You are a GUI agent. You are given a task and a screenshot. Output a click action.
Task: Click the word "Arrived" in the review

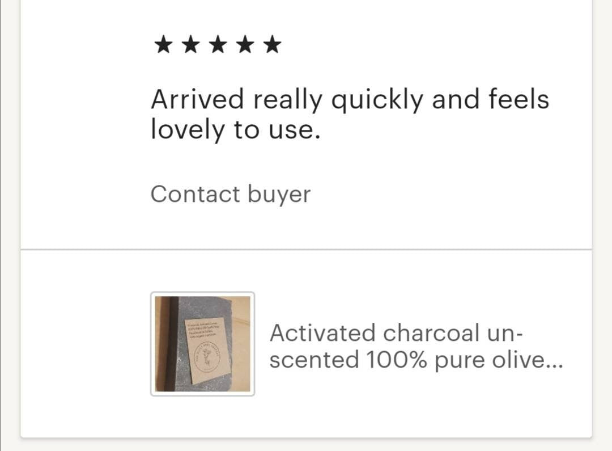(197, 100)
